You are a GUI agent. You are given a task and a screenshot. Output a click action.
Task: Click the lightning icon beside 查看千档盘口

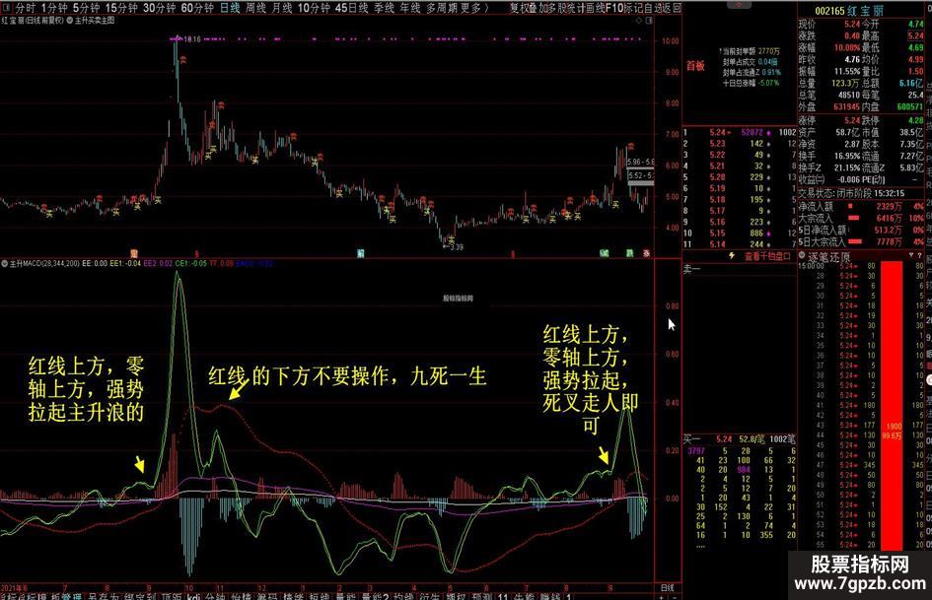click(732, 256)
